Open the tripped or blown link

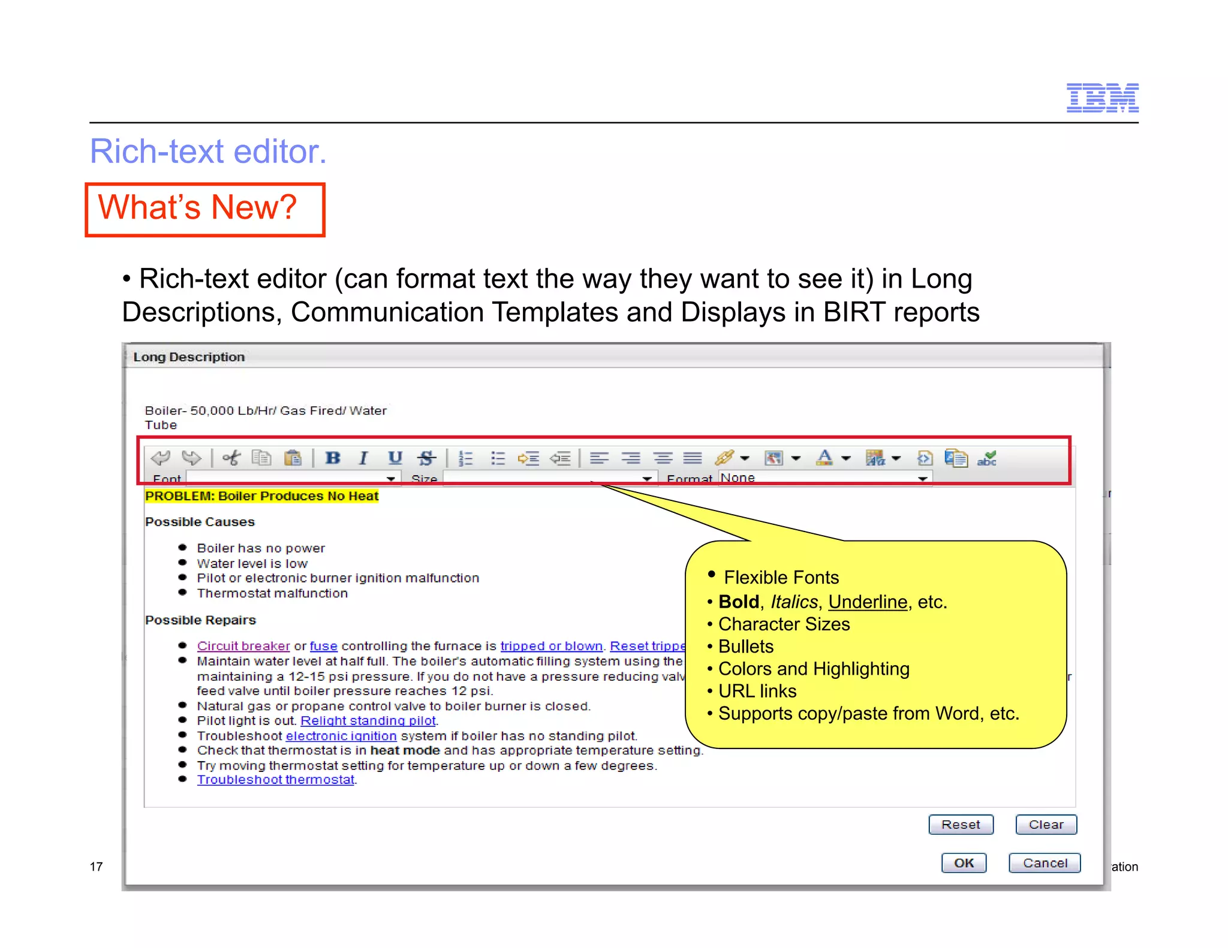pos(551,646)
